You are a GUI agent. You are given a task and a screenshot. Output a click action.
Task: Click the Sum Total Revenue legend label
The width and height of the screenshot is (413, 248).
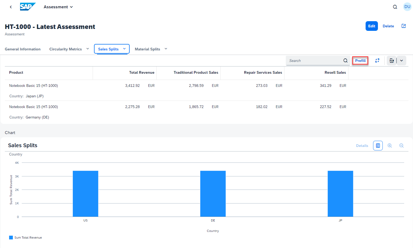[x=28, y=238]
